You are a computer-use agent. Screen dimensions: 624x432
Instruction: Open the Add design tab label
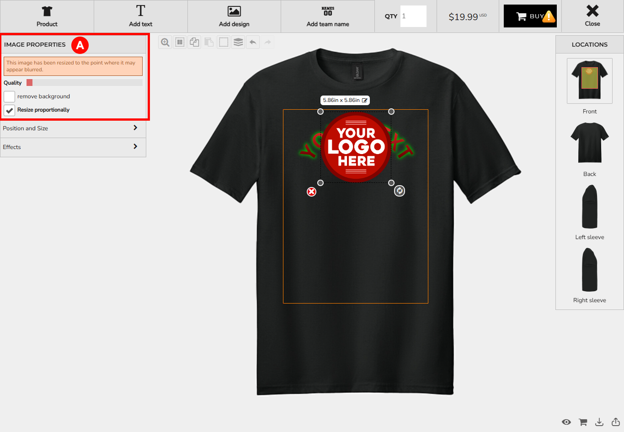click(234, 24)
